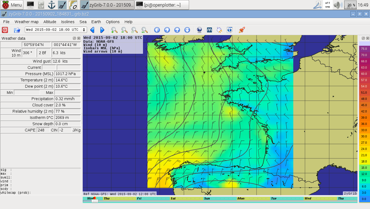Image resolution: width=370 pixels, height=209 pixels.
Task: Jump to Sat on timeline
Action: tap(173, 199)
